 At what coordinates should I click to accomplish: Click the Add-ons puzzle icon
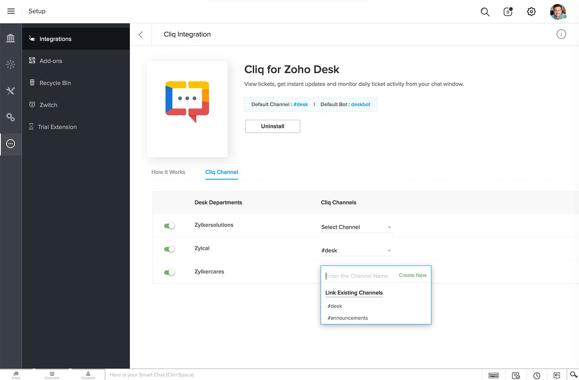pyautogui.click(x=32, y=60)
